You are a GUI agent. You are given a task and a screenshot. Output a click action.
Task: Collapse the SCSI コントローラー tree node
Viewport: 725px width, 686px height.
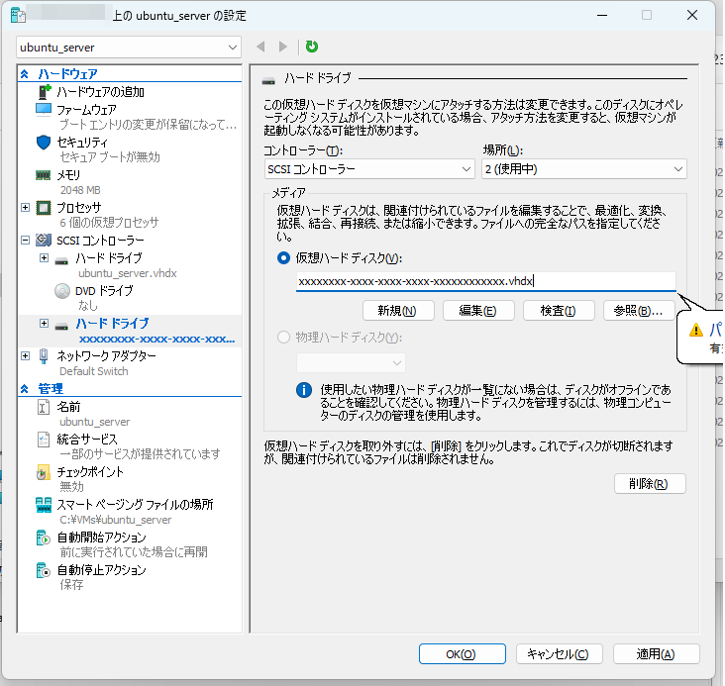click(x=26, y=240)
